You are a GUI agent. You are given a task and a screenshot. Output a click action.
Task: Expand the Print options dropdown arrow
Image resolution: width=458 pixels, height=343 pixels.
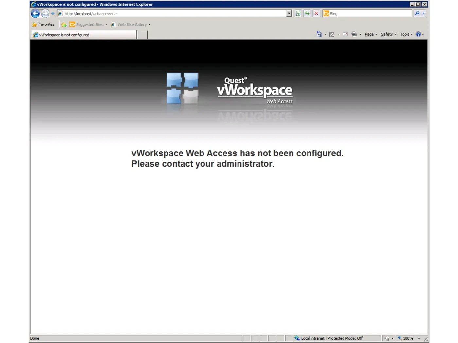click(x=360, y=34)
